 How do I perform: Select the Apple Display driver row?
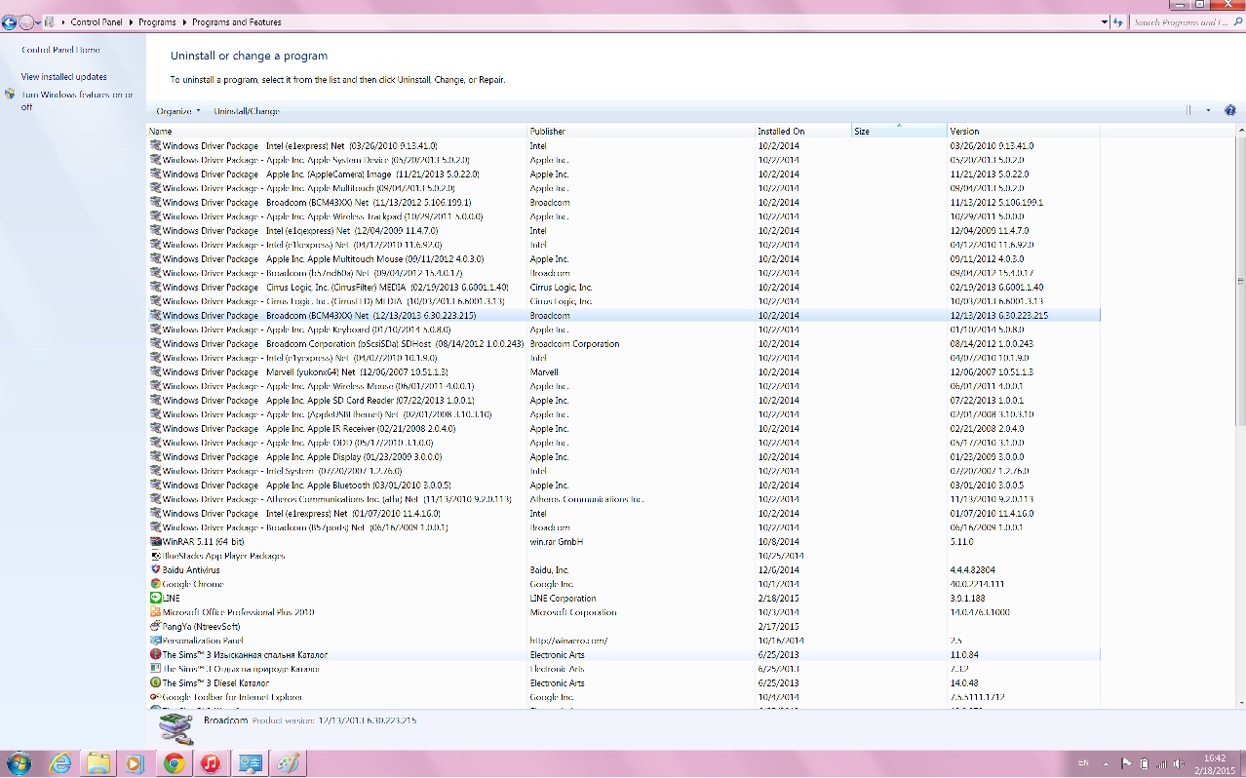tap(624, 456)
